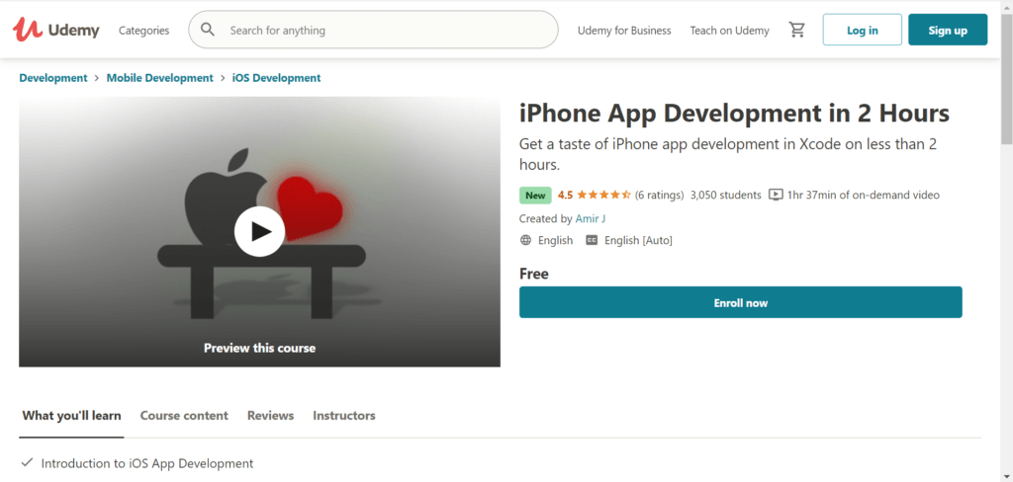Click 'Introduction to iOS App Development' item
The width and height of the screenshot is (1013, 482).
(x=147, y=463)
